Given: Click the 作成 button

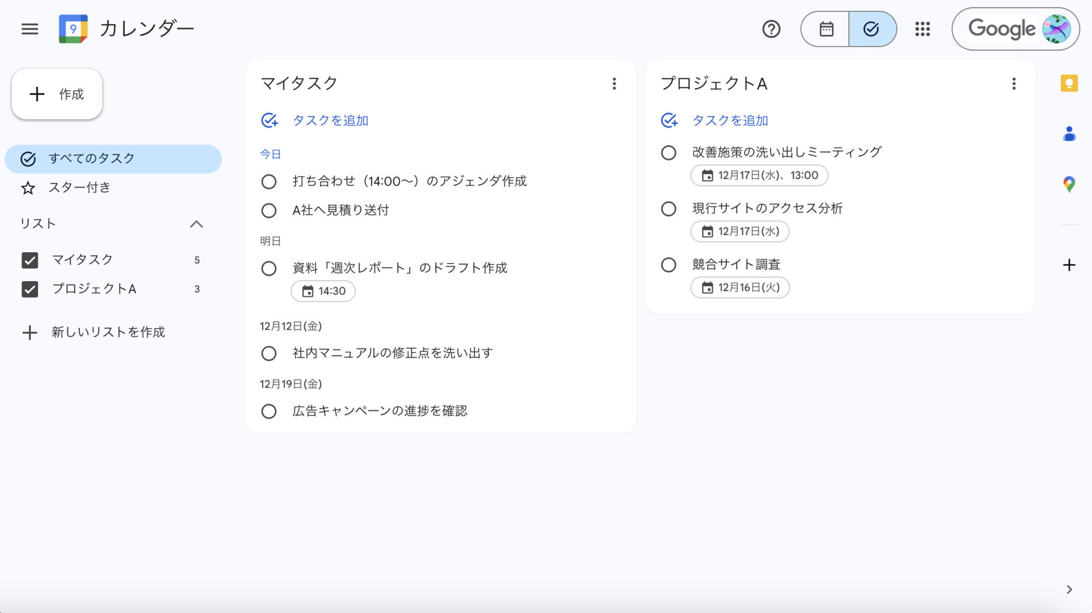Looking at the screenshot, I should tap(56, 94).
